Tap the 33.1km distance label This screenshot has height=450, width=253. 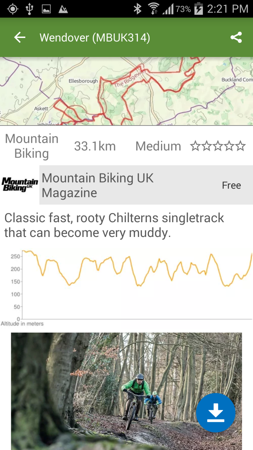coord(95,146)
